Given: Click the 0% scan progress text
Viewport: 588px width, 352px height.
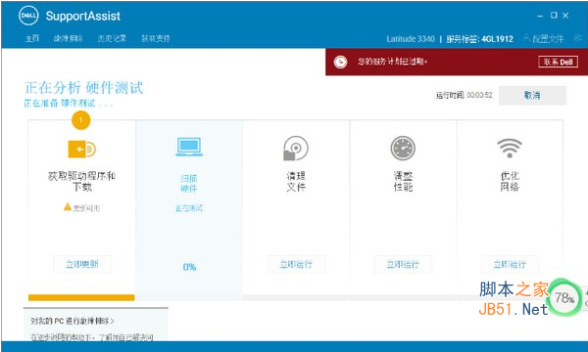Looking at the screenshot, I should coord(189,267).
